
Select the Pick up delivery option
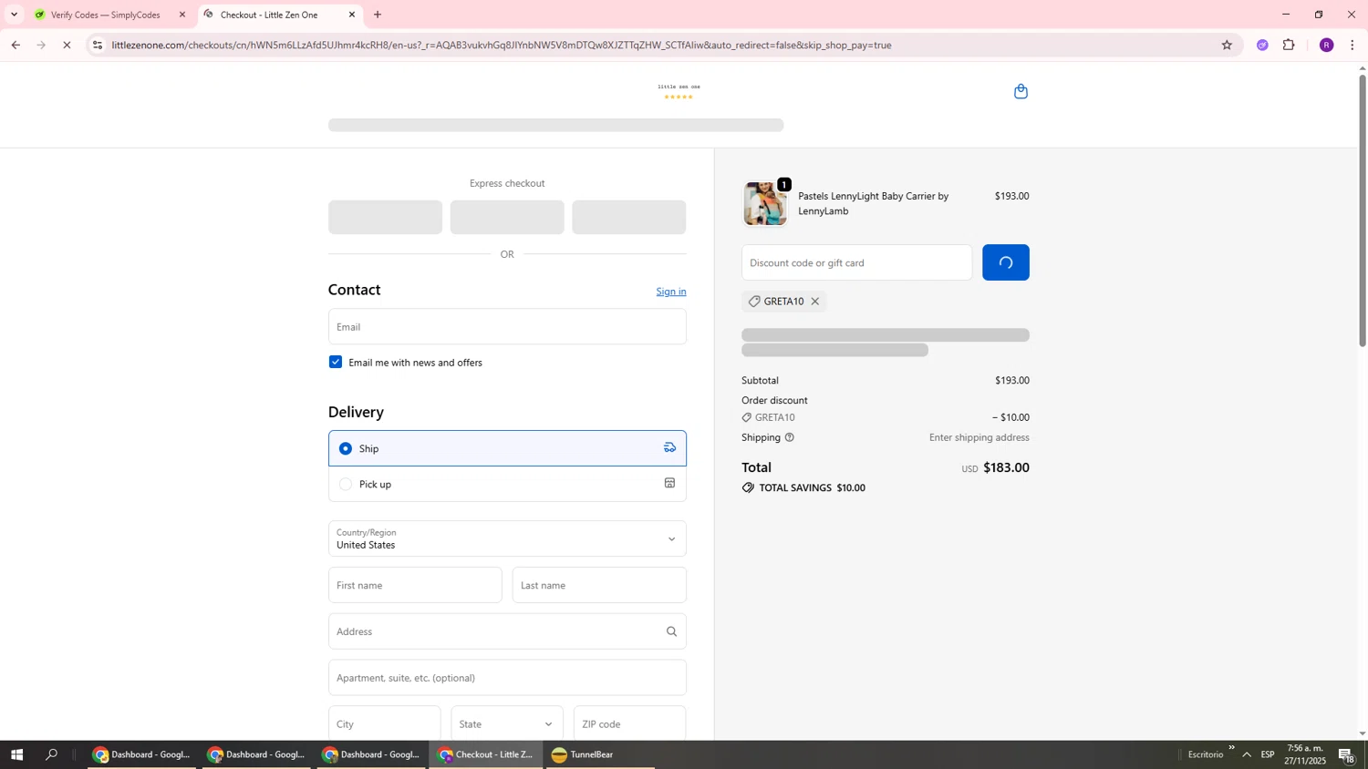[507, 484]
